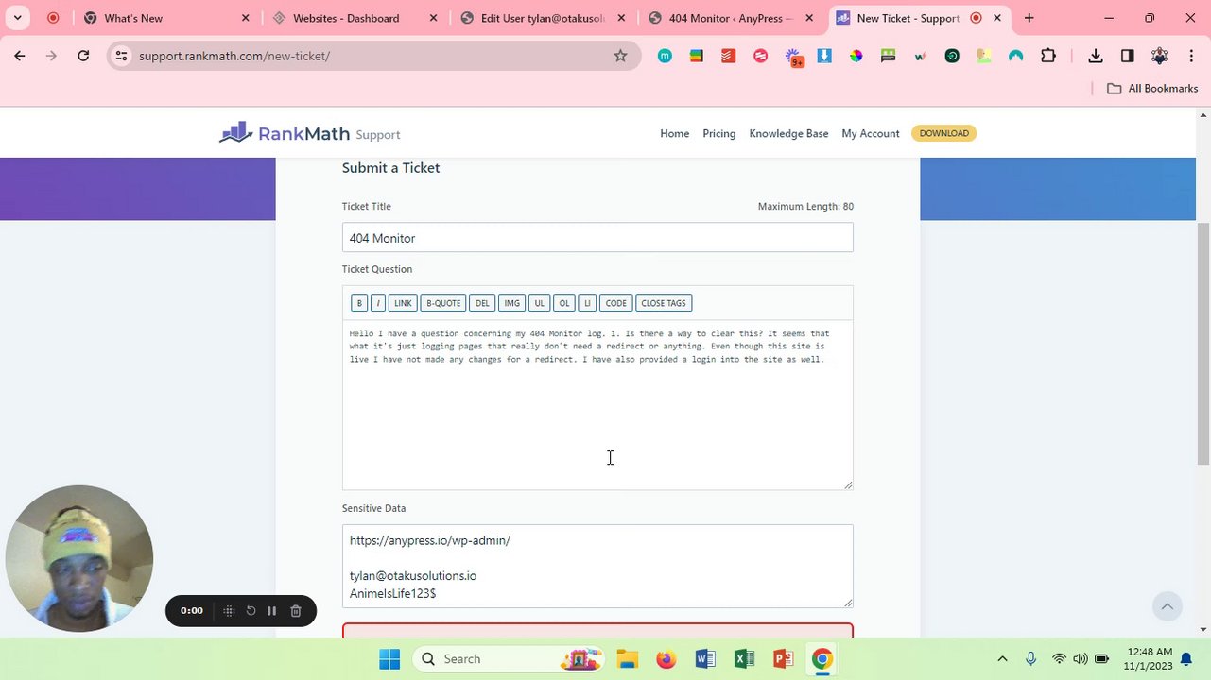Open the Knowledge Base link

788,133
